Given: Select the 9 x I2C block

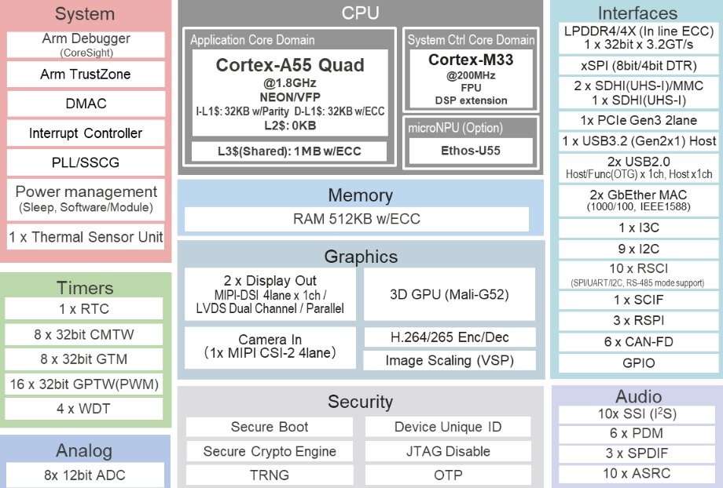Looking at the screenshot, I should point(639,249).
